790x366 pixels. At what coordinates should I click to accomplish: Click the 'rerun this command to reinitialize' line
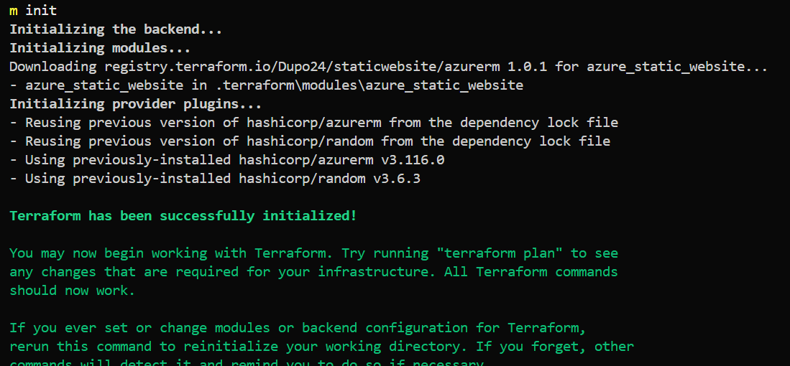pos(322,347)
